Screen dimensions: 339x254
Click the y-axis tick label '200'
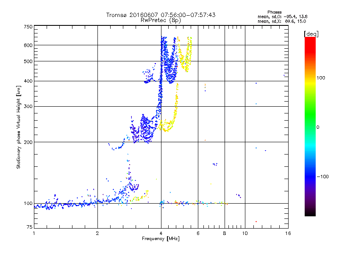28,142
